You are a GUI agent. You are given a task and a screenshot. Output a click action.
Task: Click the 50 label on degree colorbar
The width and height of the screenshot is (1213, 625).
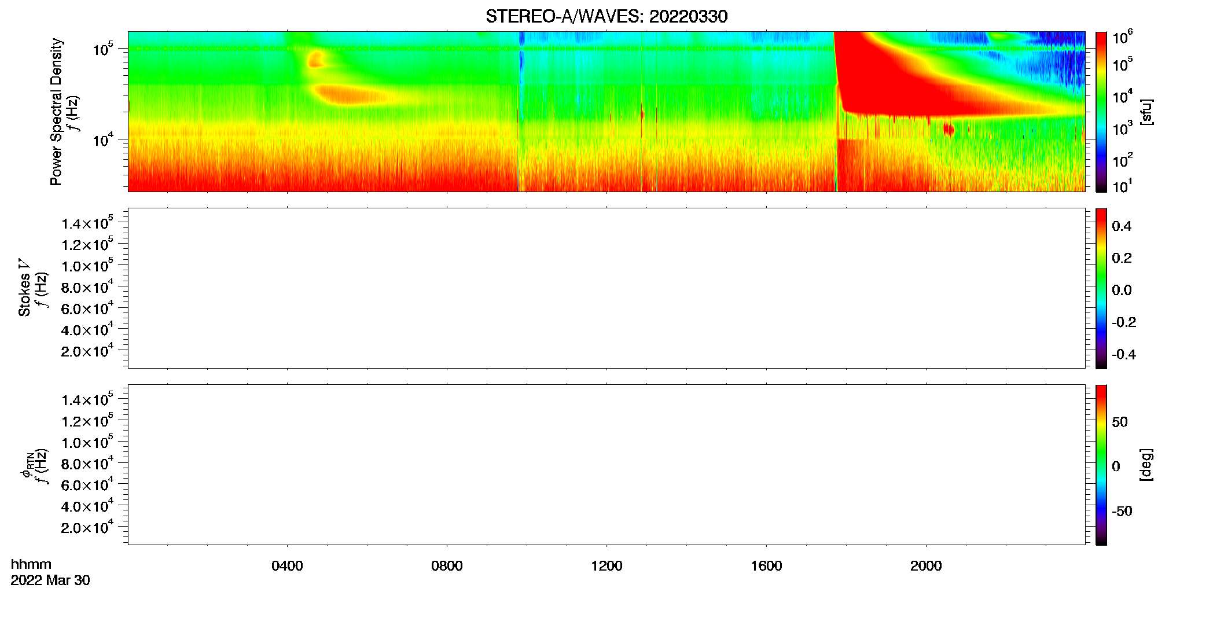pyautogui.click(x=1120, y=422)
